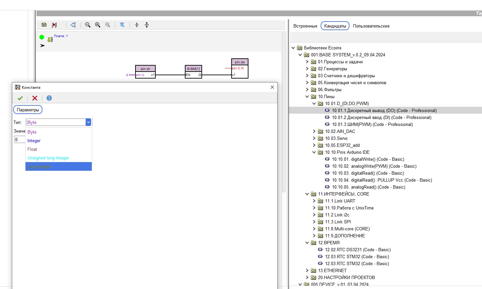Click the Тип combo box arrow
Screen dimensions: 482x289
click(88, 122)
